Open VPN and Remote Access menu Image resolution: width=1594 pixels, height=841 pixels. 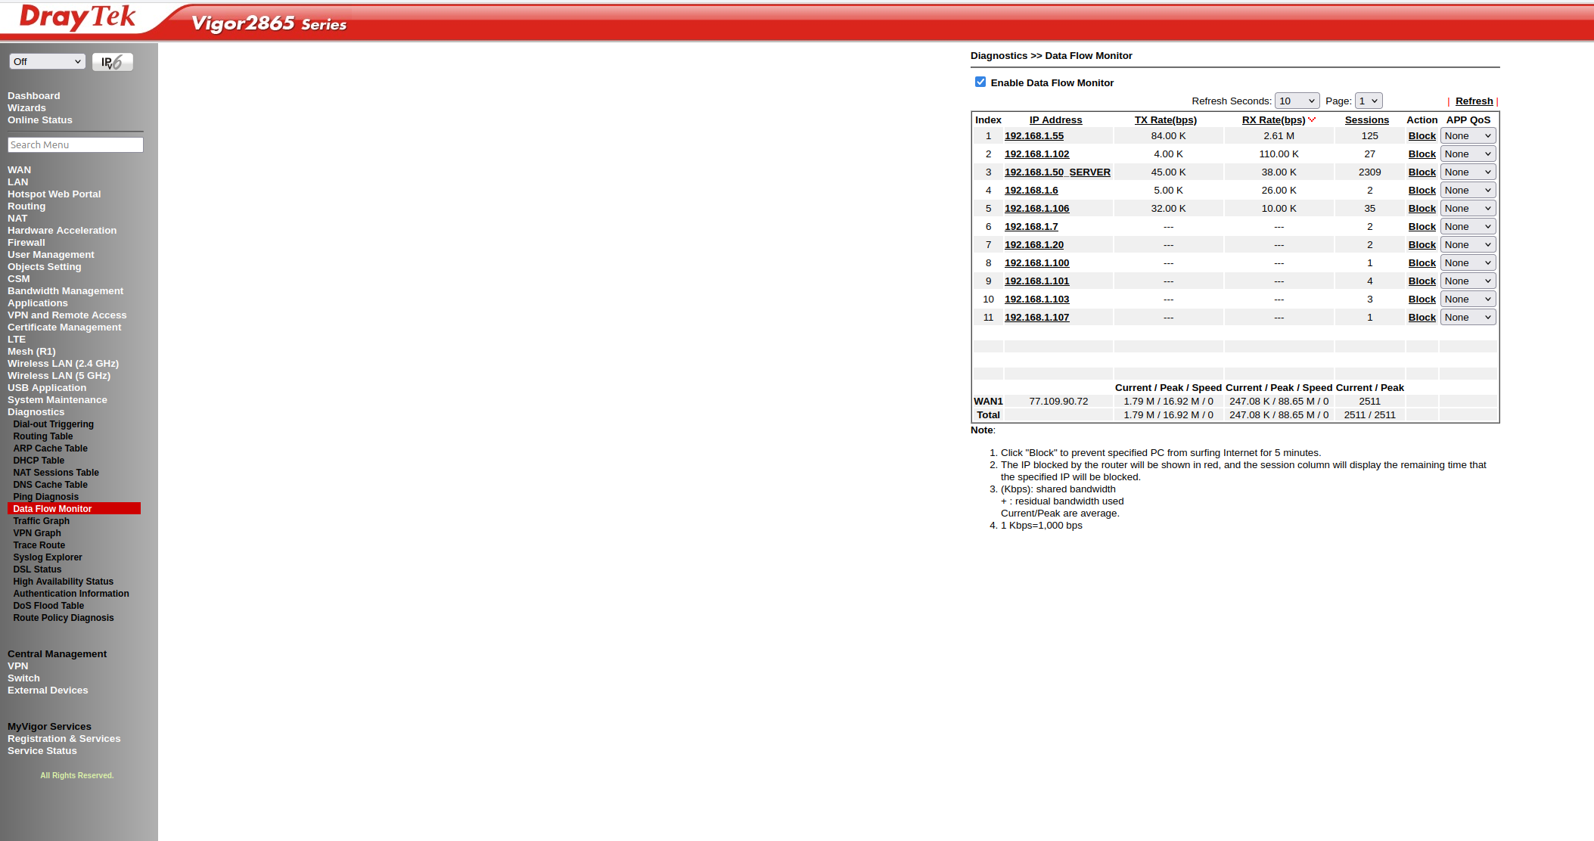point(67,315)
